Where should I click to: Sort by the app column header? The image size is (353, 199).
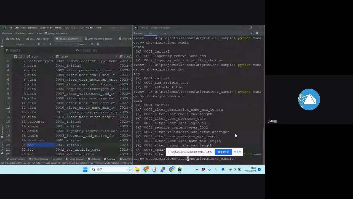[34, 56]
